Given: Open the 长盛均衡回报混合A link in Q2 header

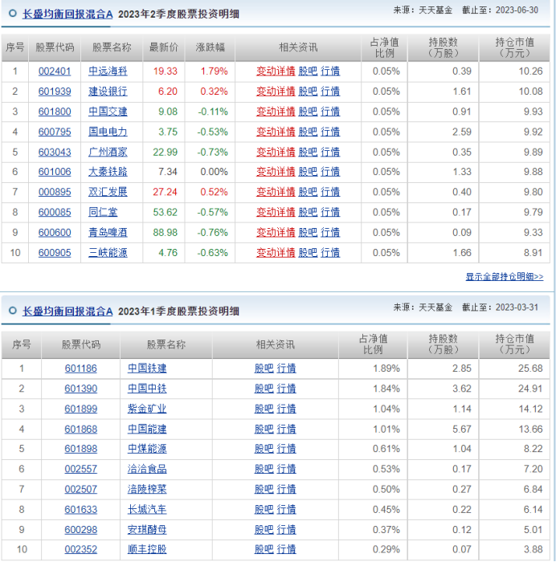Looking at the screenshot, I should (x=67, y=14).
